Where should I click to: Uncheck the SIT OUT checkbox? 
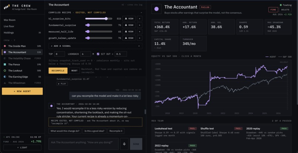[98, 54]
